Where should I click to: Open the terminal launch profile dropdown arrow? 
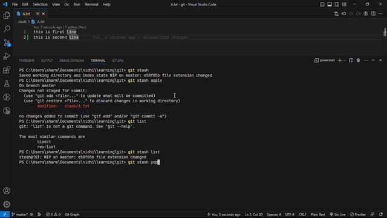pyautogui.click(x=345, y=61)
